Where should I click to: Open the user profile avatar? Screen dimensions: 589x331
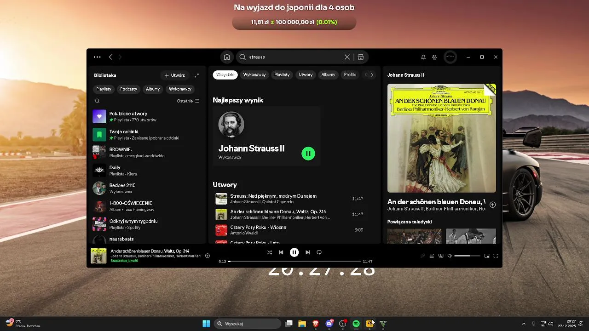pos(450,57)
